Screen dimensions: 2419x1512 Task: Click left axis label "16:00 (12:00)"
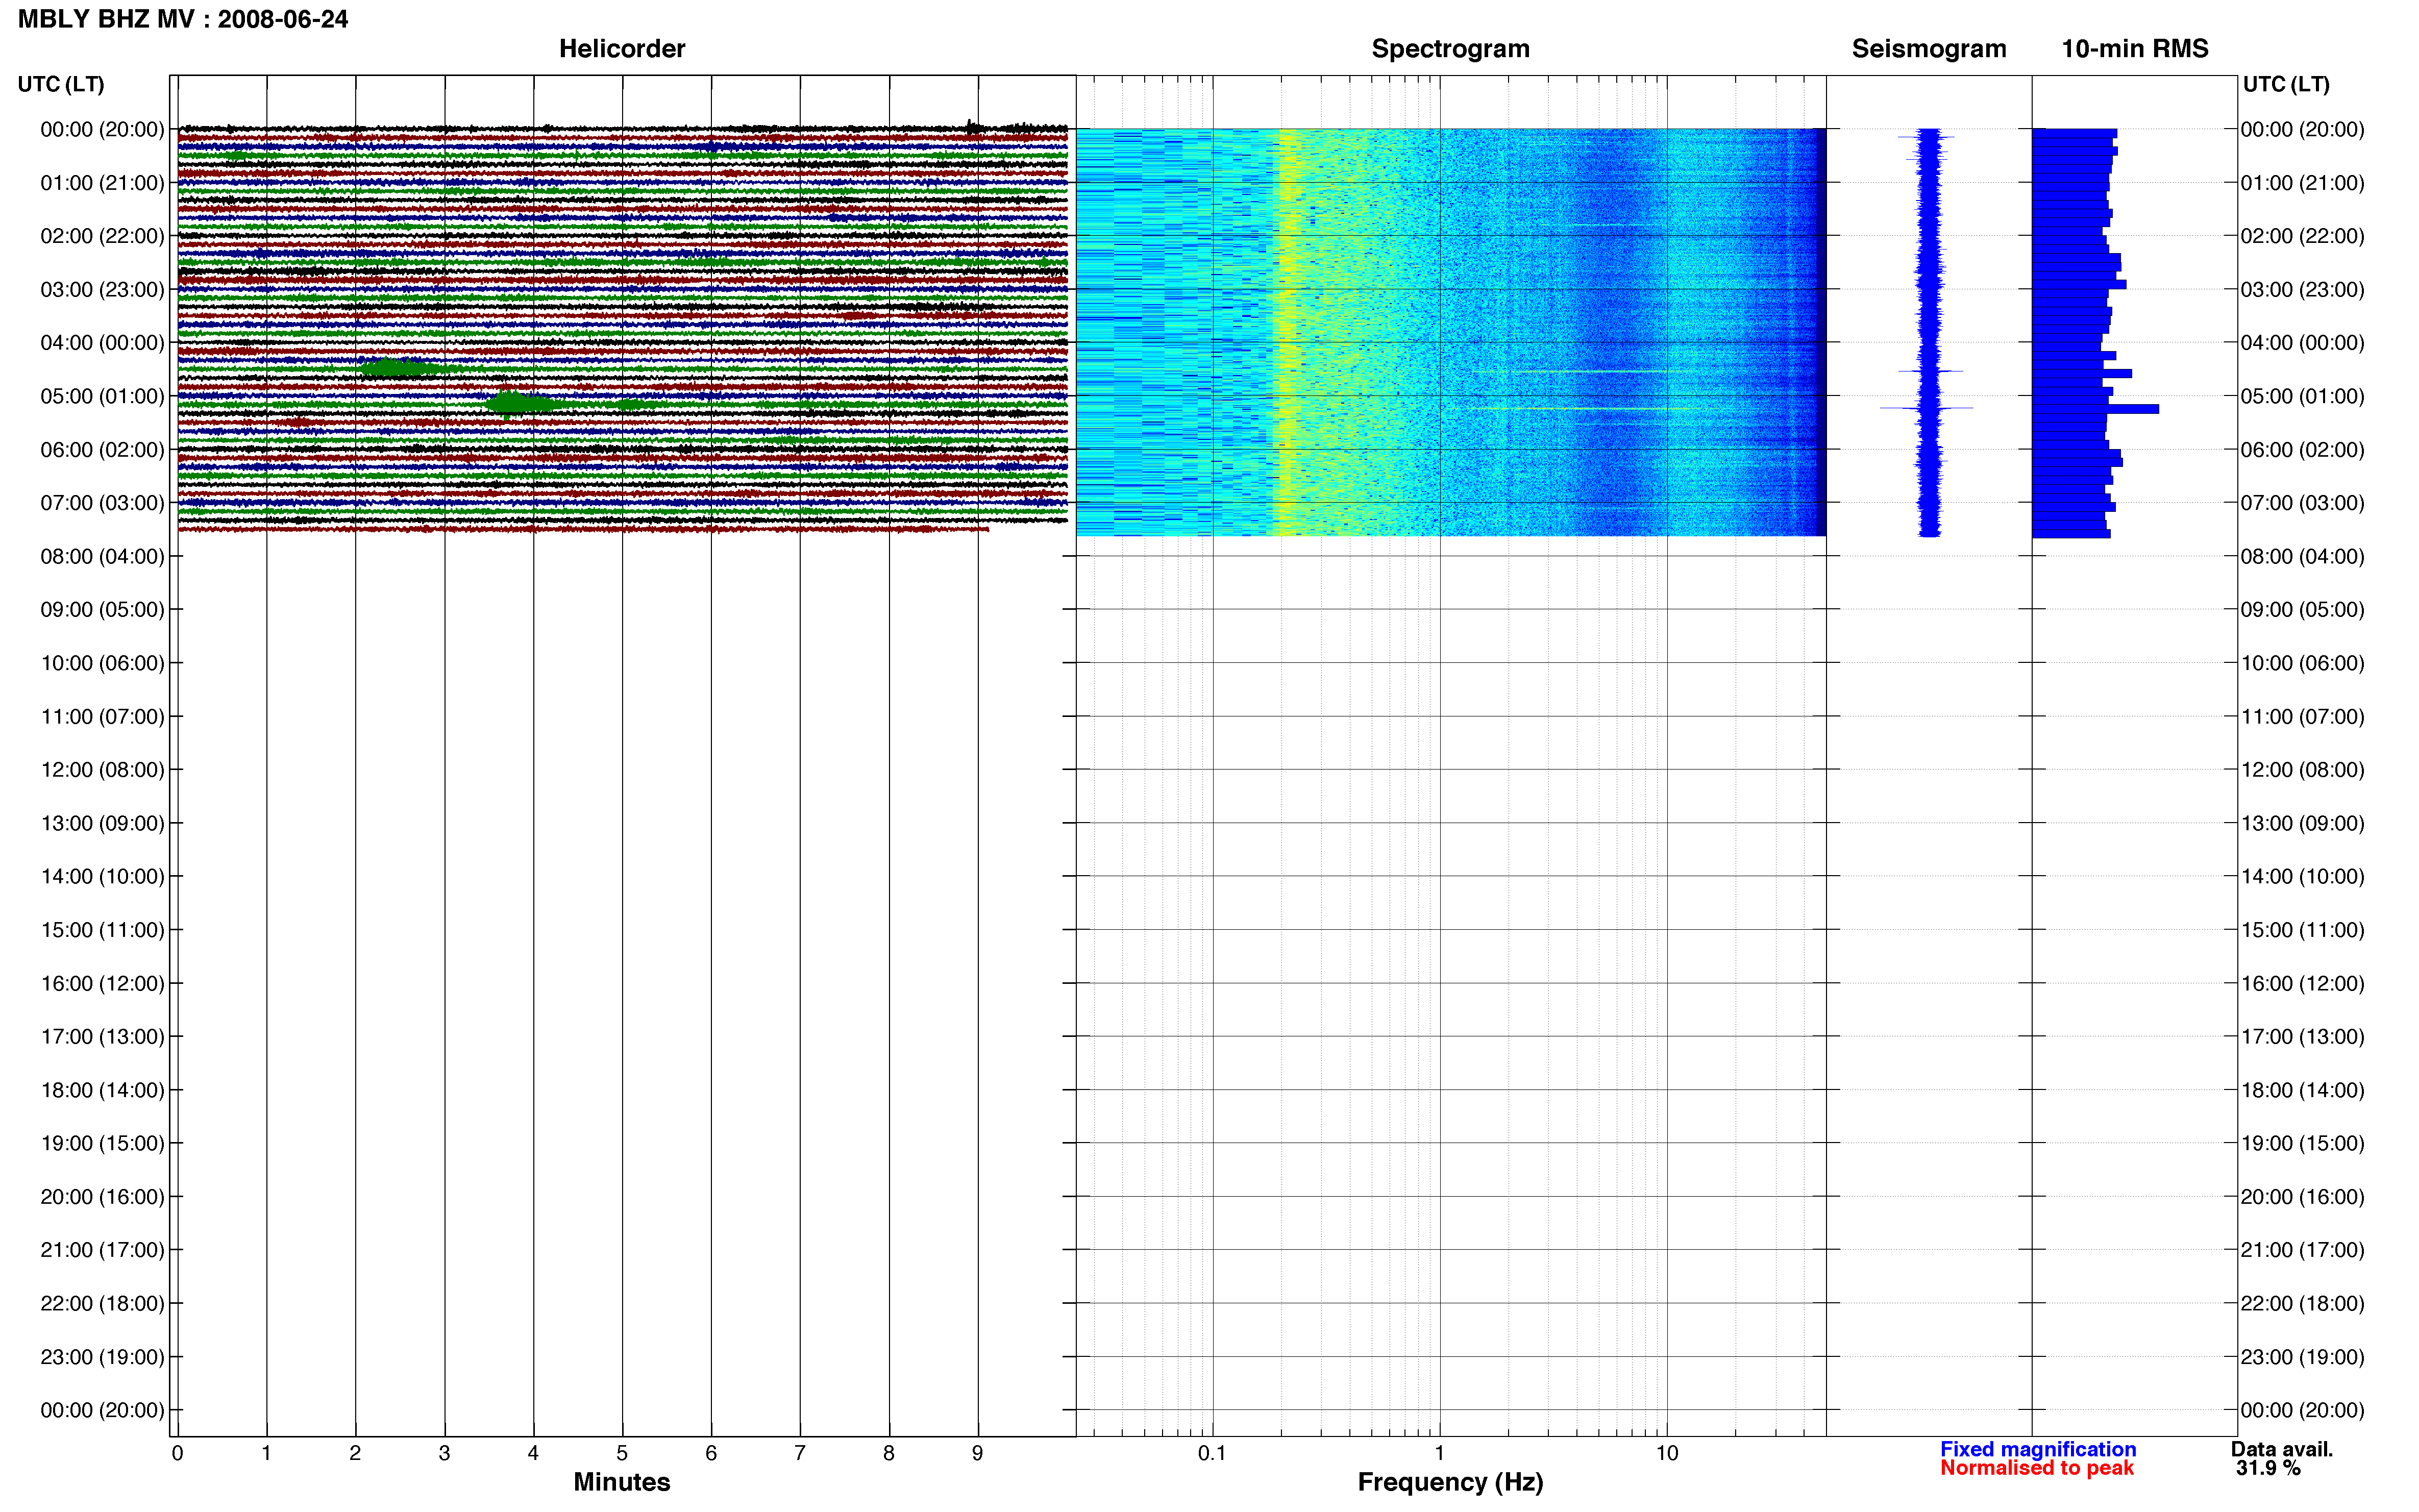pyautogui.click(x=102, y=983)
